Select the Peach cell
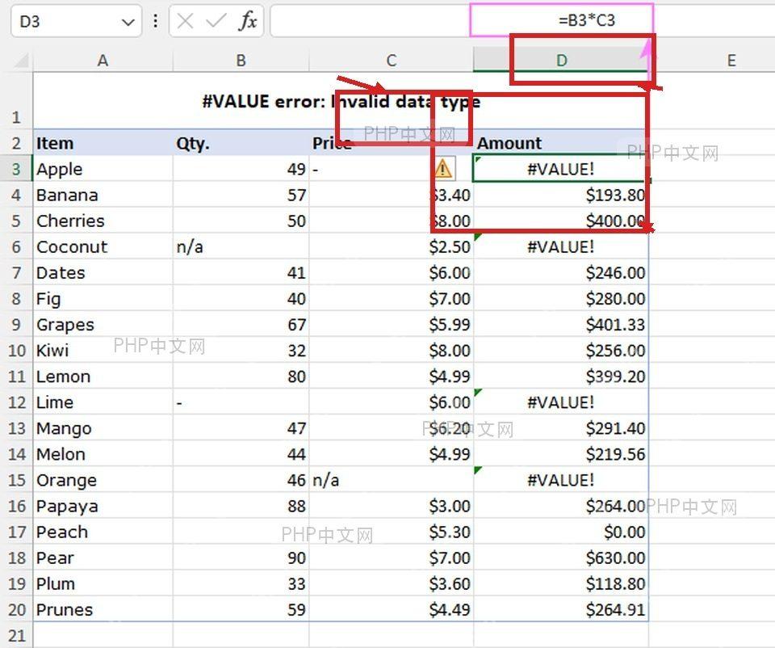Screen dimensions: 775x648 pos(103,532)
